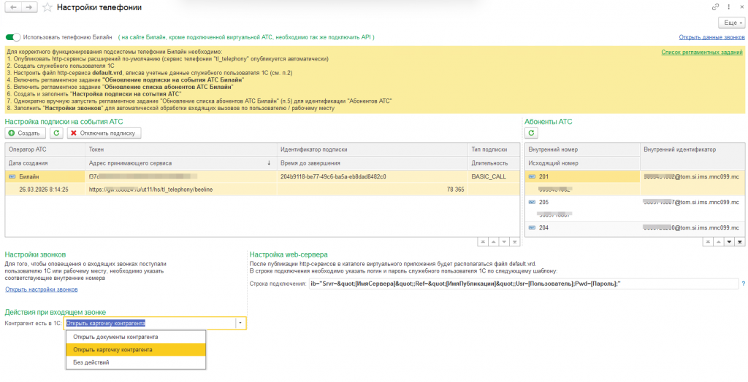Click the Строка подключения input field
The image size is (748, 382).
pyautogui.click(x=523, y=284)
